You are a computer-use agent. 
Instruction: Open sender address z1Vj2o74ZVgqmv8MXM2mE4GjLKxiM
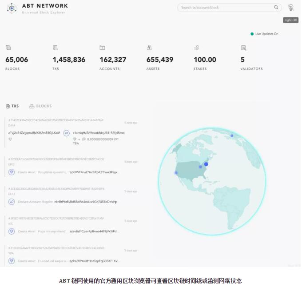34,133
